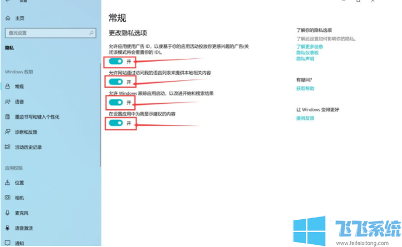Go to 诊断和反馈 settings

[x=26, y=132]
